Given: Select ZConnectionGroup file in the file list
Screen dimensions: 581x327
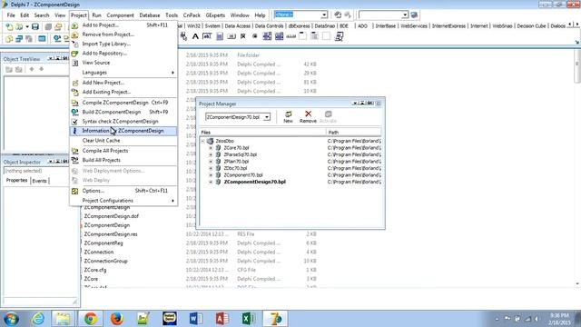Looking at the screenshot, I should tap(105, 261).
